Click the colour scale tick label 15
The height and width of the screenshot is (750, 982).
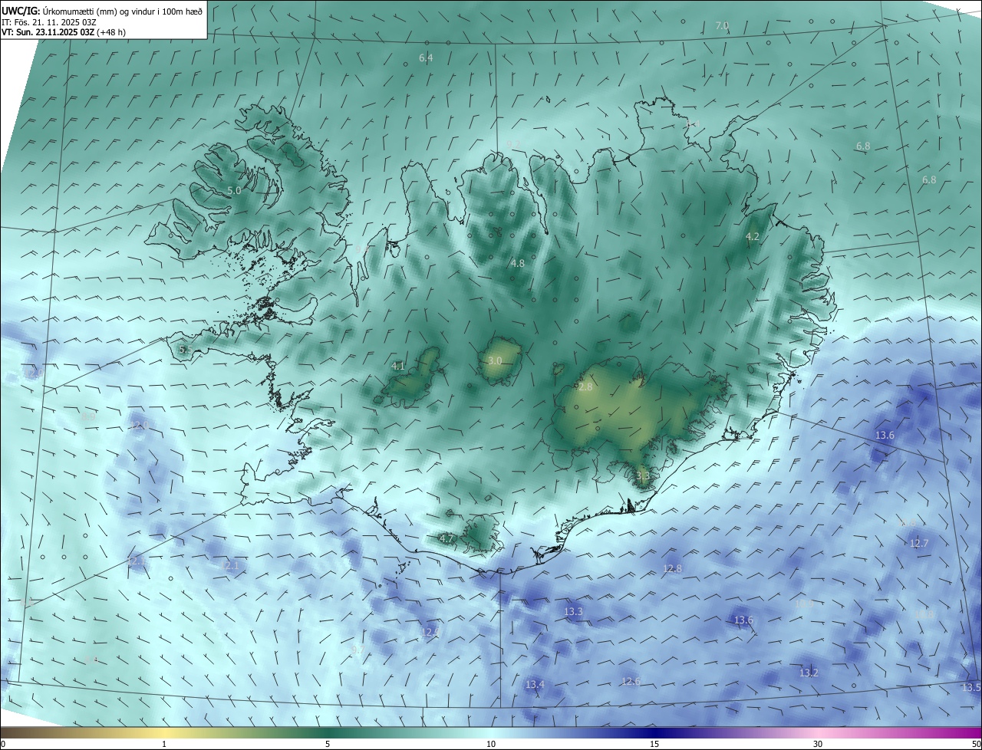click(x=654, y=744)
